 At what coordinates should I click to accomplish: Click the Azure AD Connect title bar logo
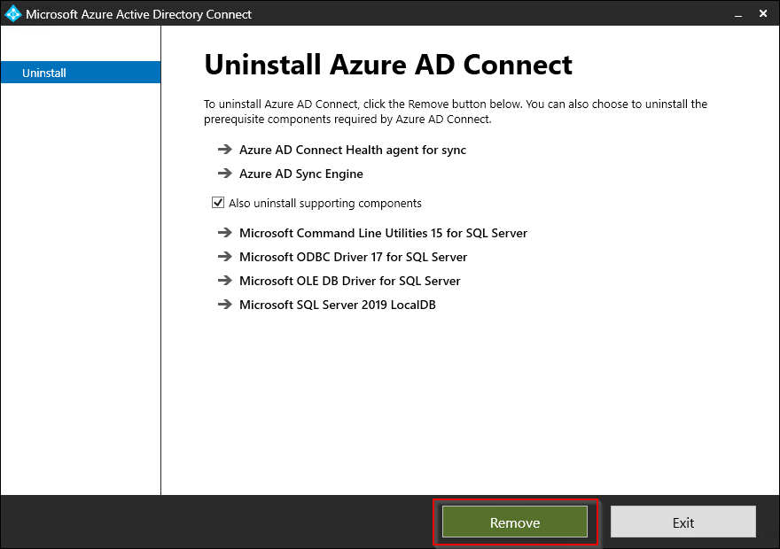(12, 14)
